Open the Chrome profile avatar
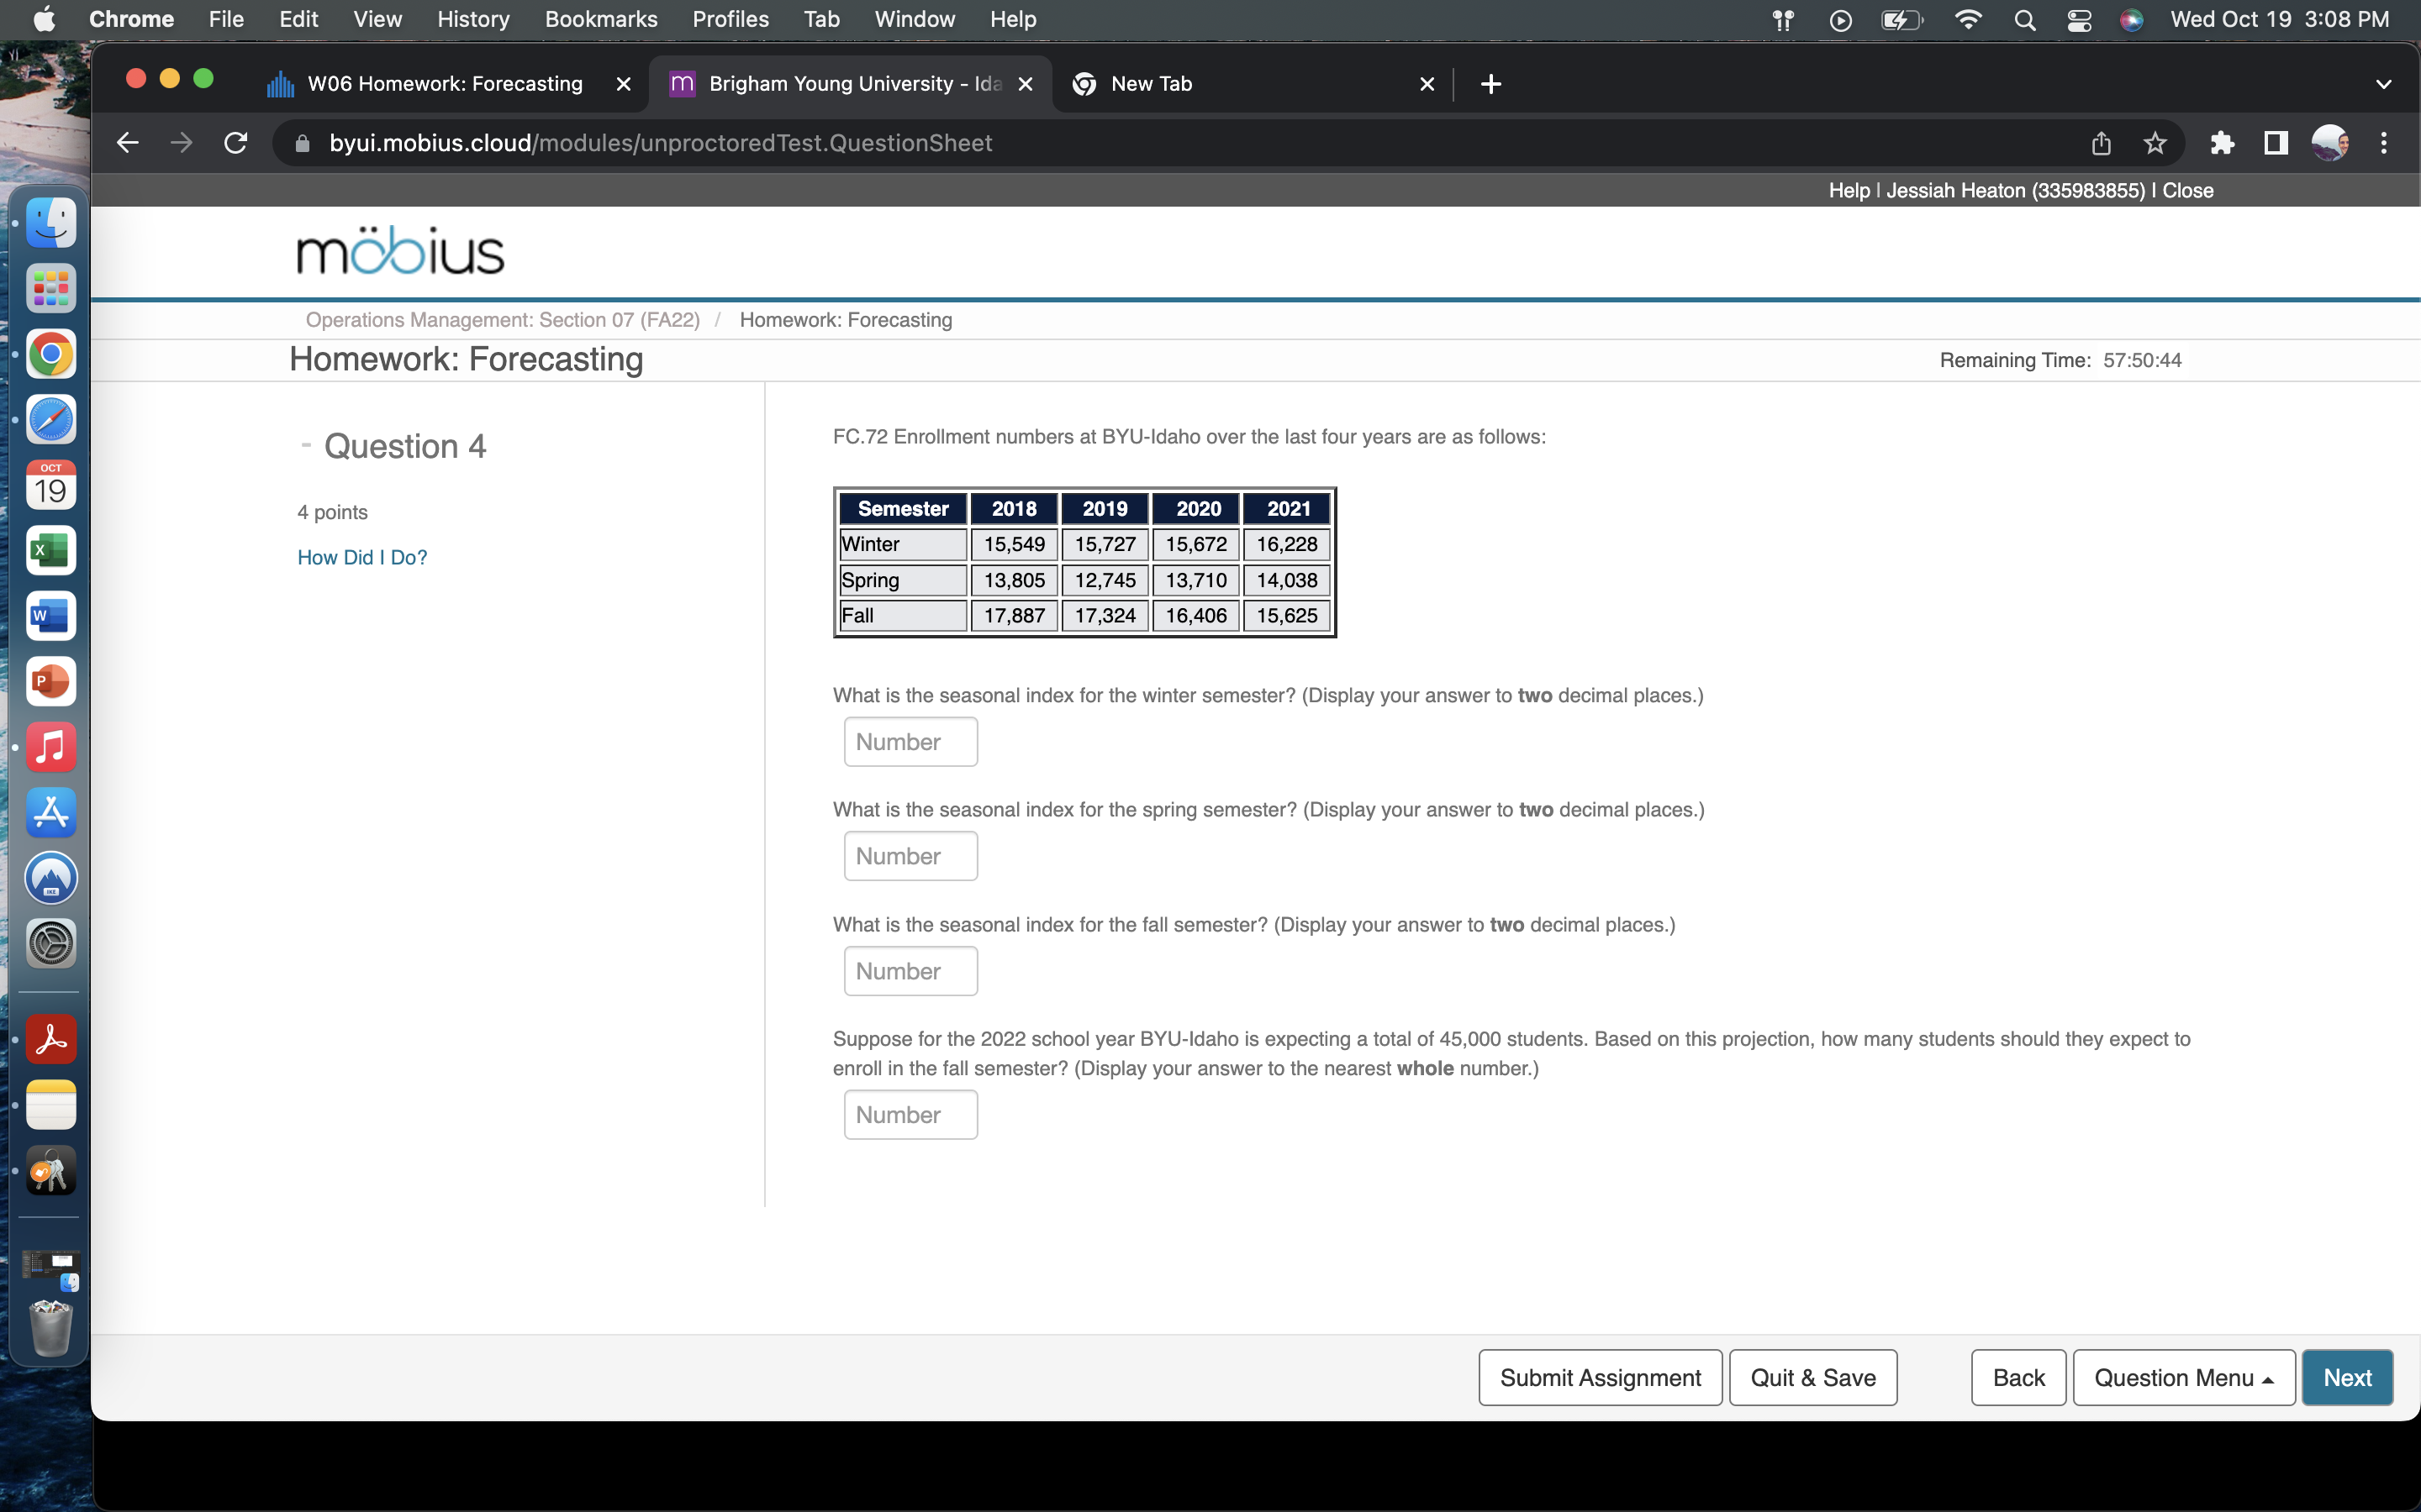 [x=2331, y=143]
